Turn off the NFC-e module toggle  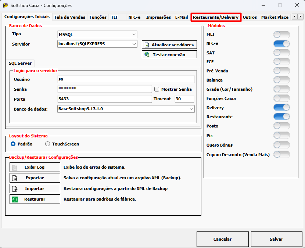coord(281,43)
